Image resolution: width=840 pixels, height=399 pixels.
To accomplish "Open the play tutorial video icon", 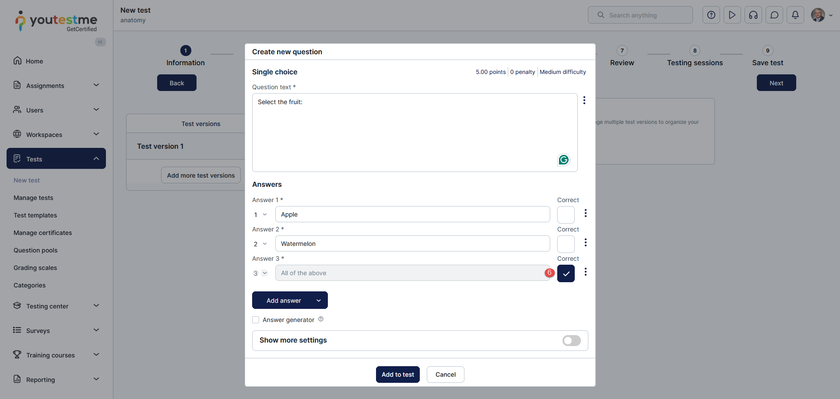I will 732,15.
